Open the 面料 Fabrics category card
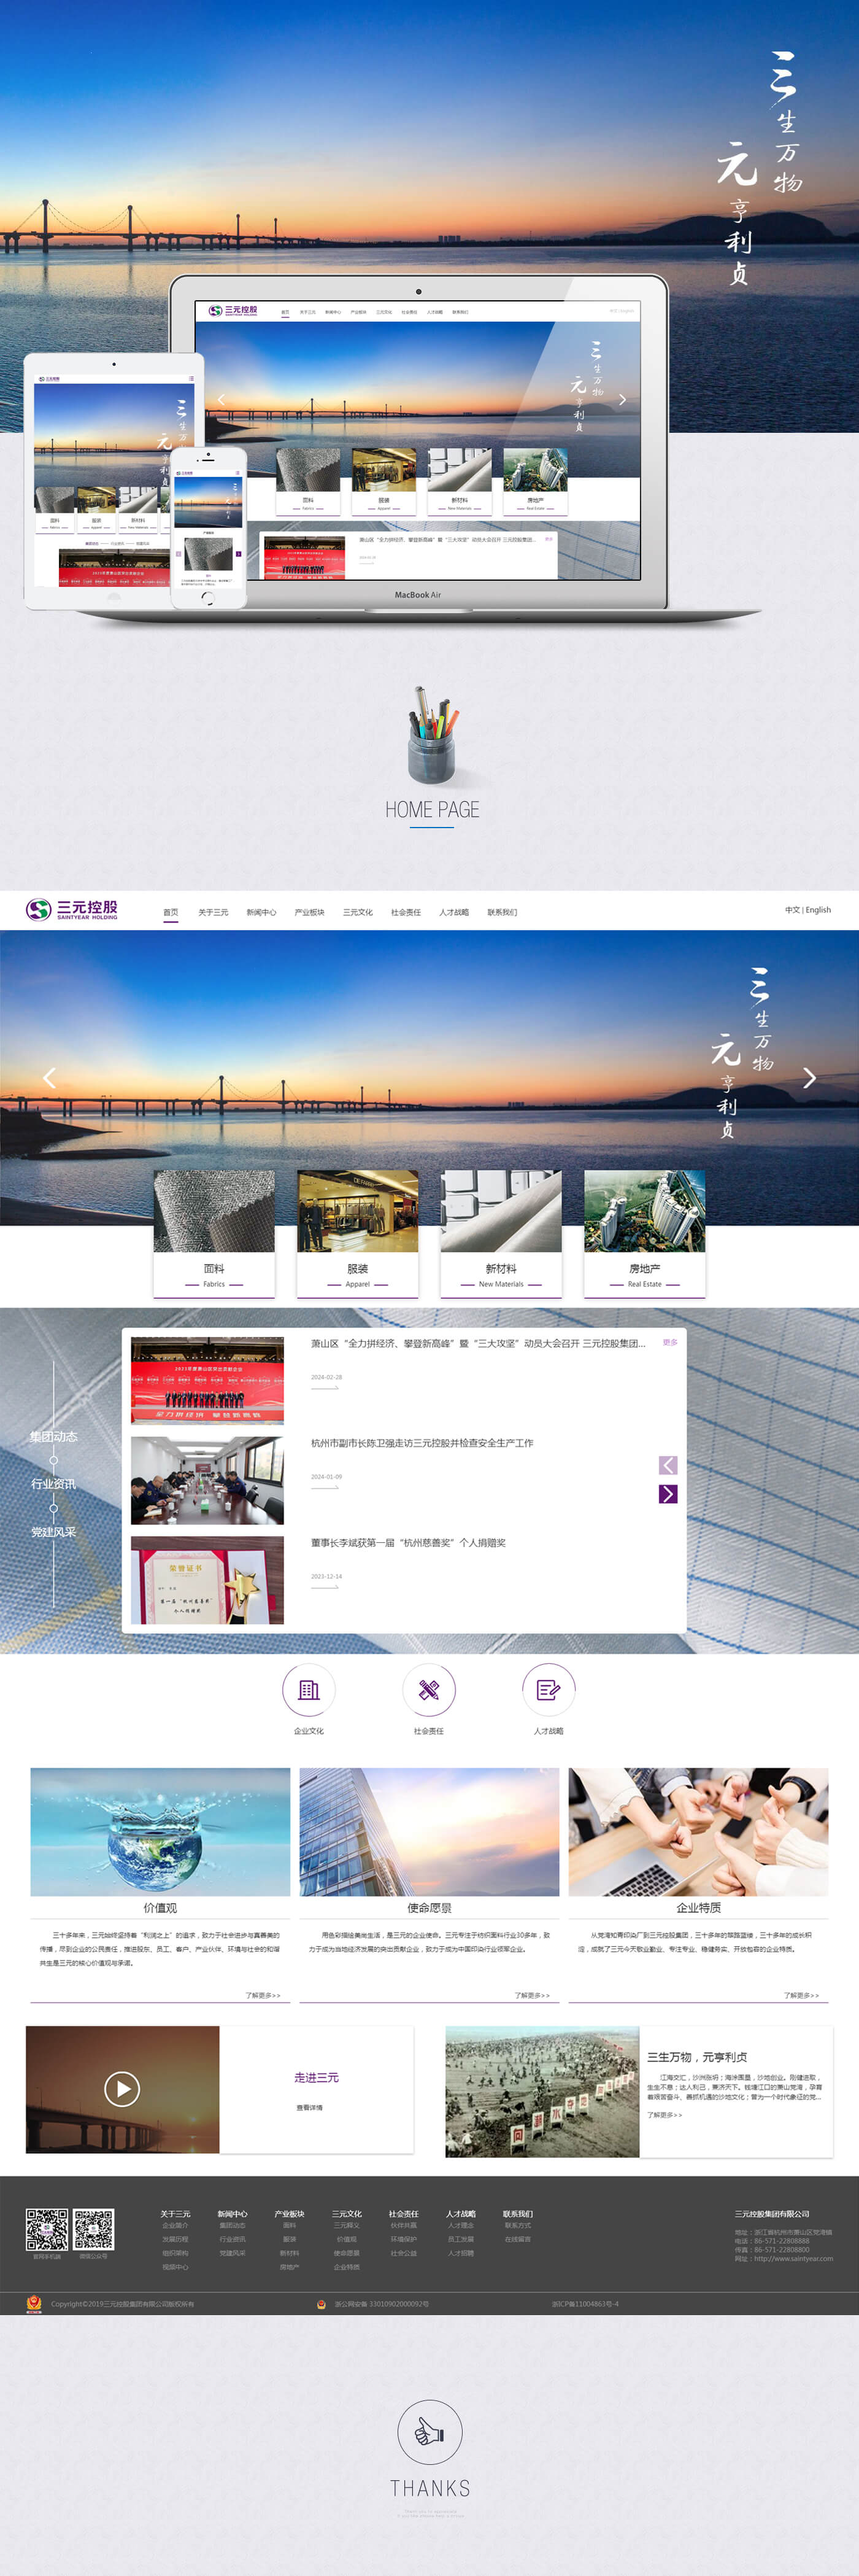Viewport: 859px width, 2576px height. pos(214,1233)
